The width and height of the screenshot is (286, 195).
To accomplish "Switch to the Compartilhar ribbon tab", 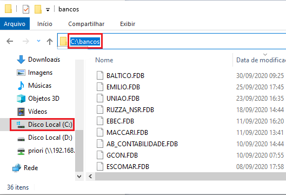I will [x=87, y=24].
